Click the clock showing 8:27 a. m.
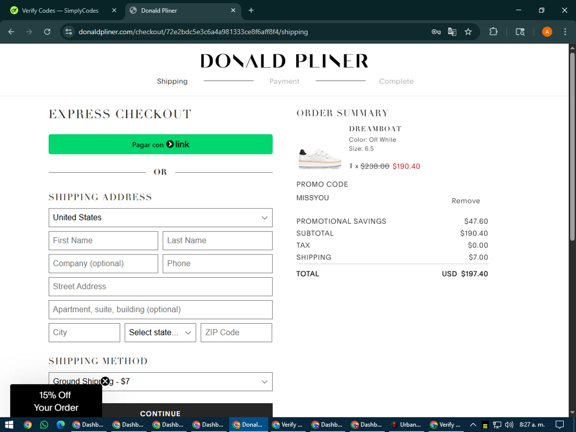576x432 pixels. (532, 425)
